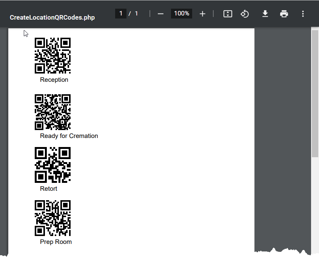Toggle page rotation via the rotate control

(245, 14)
